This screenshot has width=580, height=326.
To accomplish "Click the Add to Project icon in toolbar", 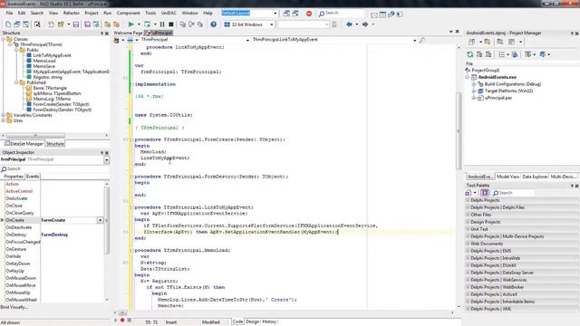I will coord(108,24).
